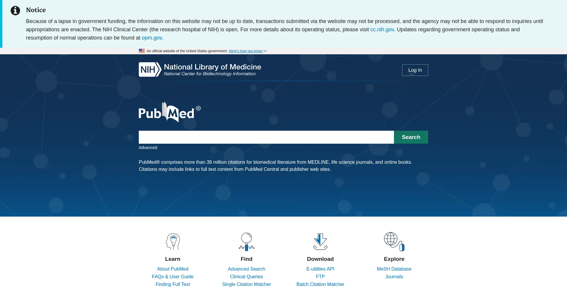Screen dimensions: 567x293
Task: Click the US flag icon
Action: coord(142,51)
